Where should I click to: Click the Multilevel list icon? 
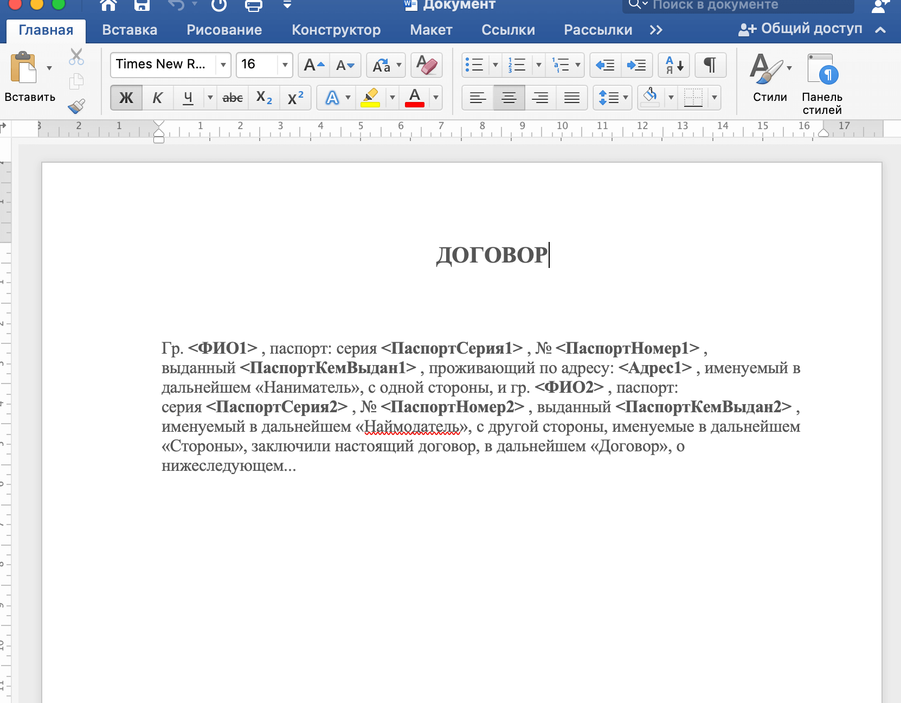pos(561,65)
